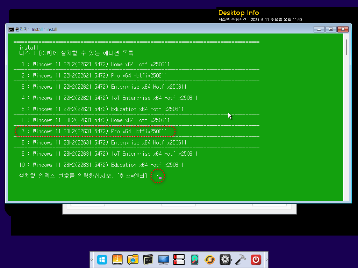Select row 7 Windows 11 23H2 Pro x64
The image size is (358, 268).
pos(94,132)
